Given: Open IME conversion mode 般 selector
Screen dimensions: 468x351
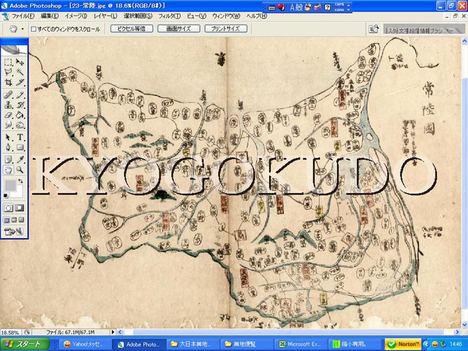Looking at the screenshot, I should pyautogui.click(x=299, y=7).
